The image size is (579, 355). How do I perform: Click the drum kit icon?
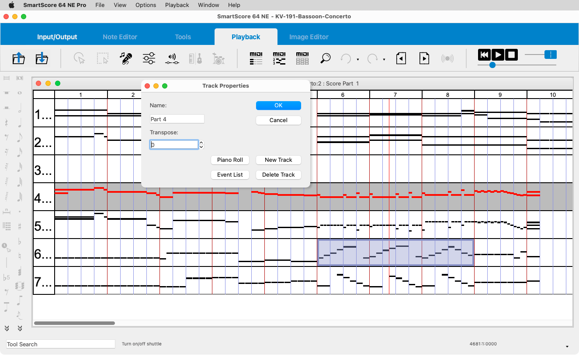tap(218, 58)
